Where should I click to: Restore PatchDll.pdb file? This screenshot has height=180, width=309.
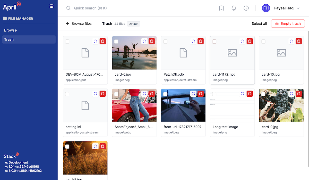(x=193, y=41)
